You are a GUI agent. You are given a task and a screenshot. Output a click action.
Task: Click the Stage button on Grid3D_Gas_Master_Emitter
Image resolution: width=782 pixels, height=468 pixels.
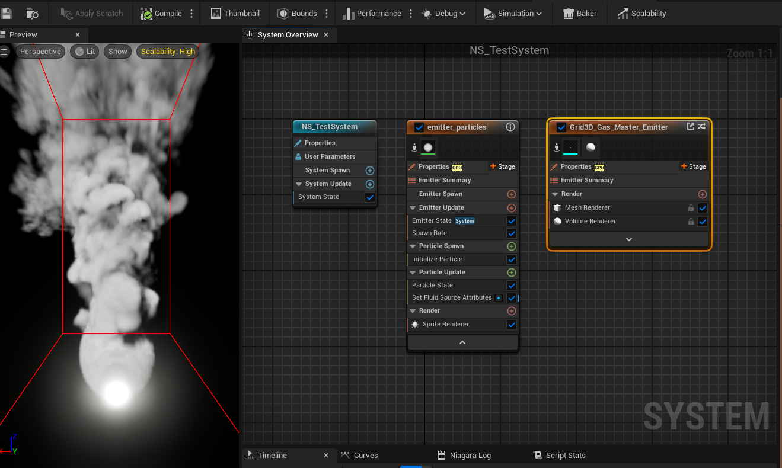coord(692,166)
